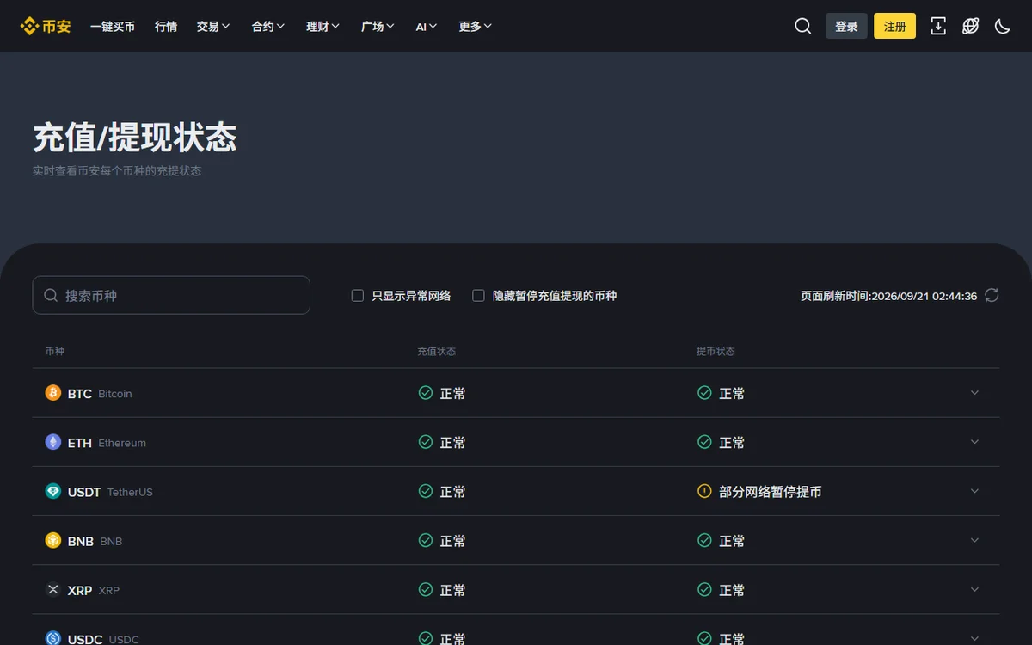
Task: Click XRP withdrawal status check icon
Action: coord(704,589)
